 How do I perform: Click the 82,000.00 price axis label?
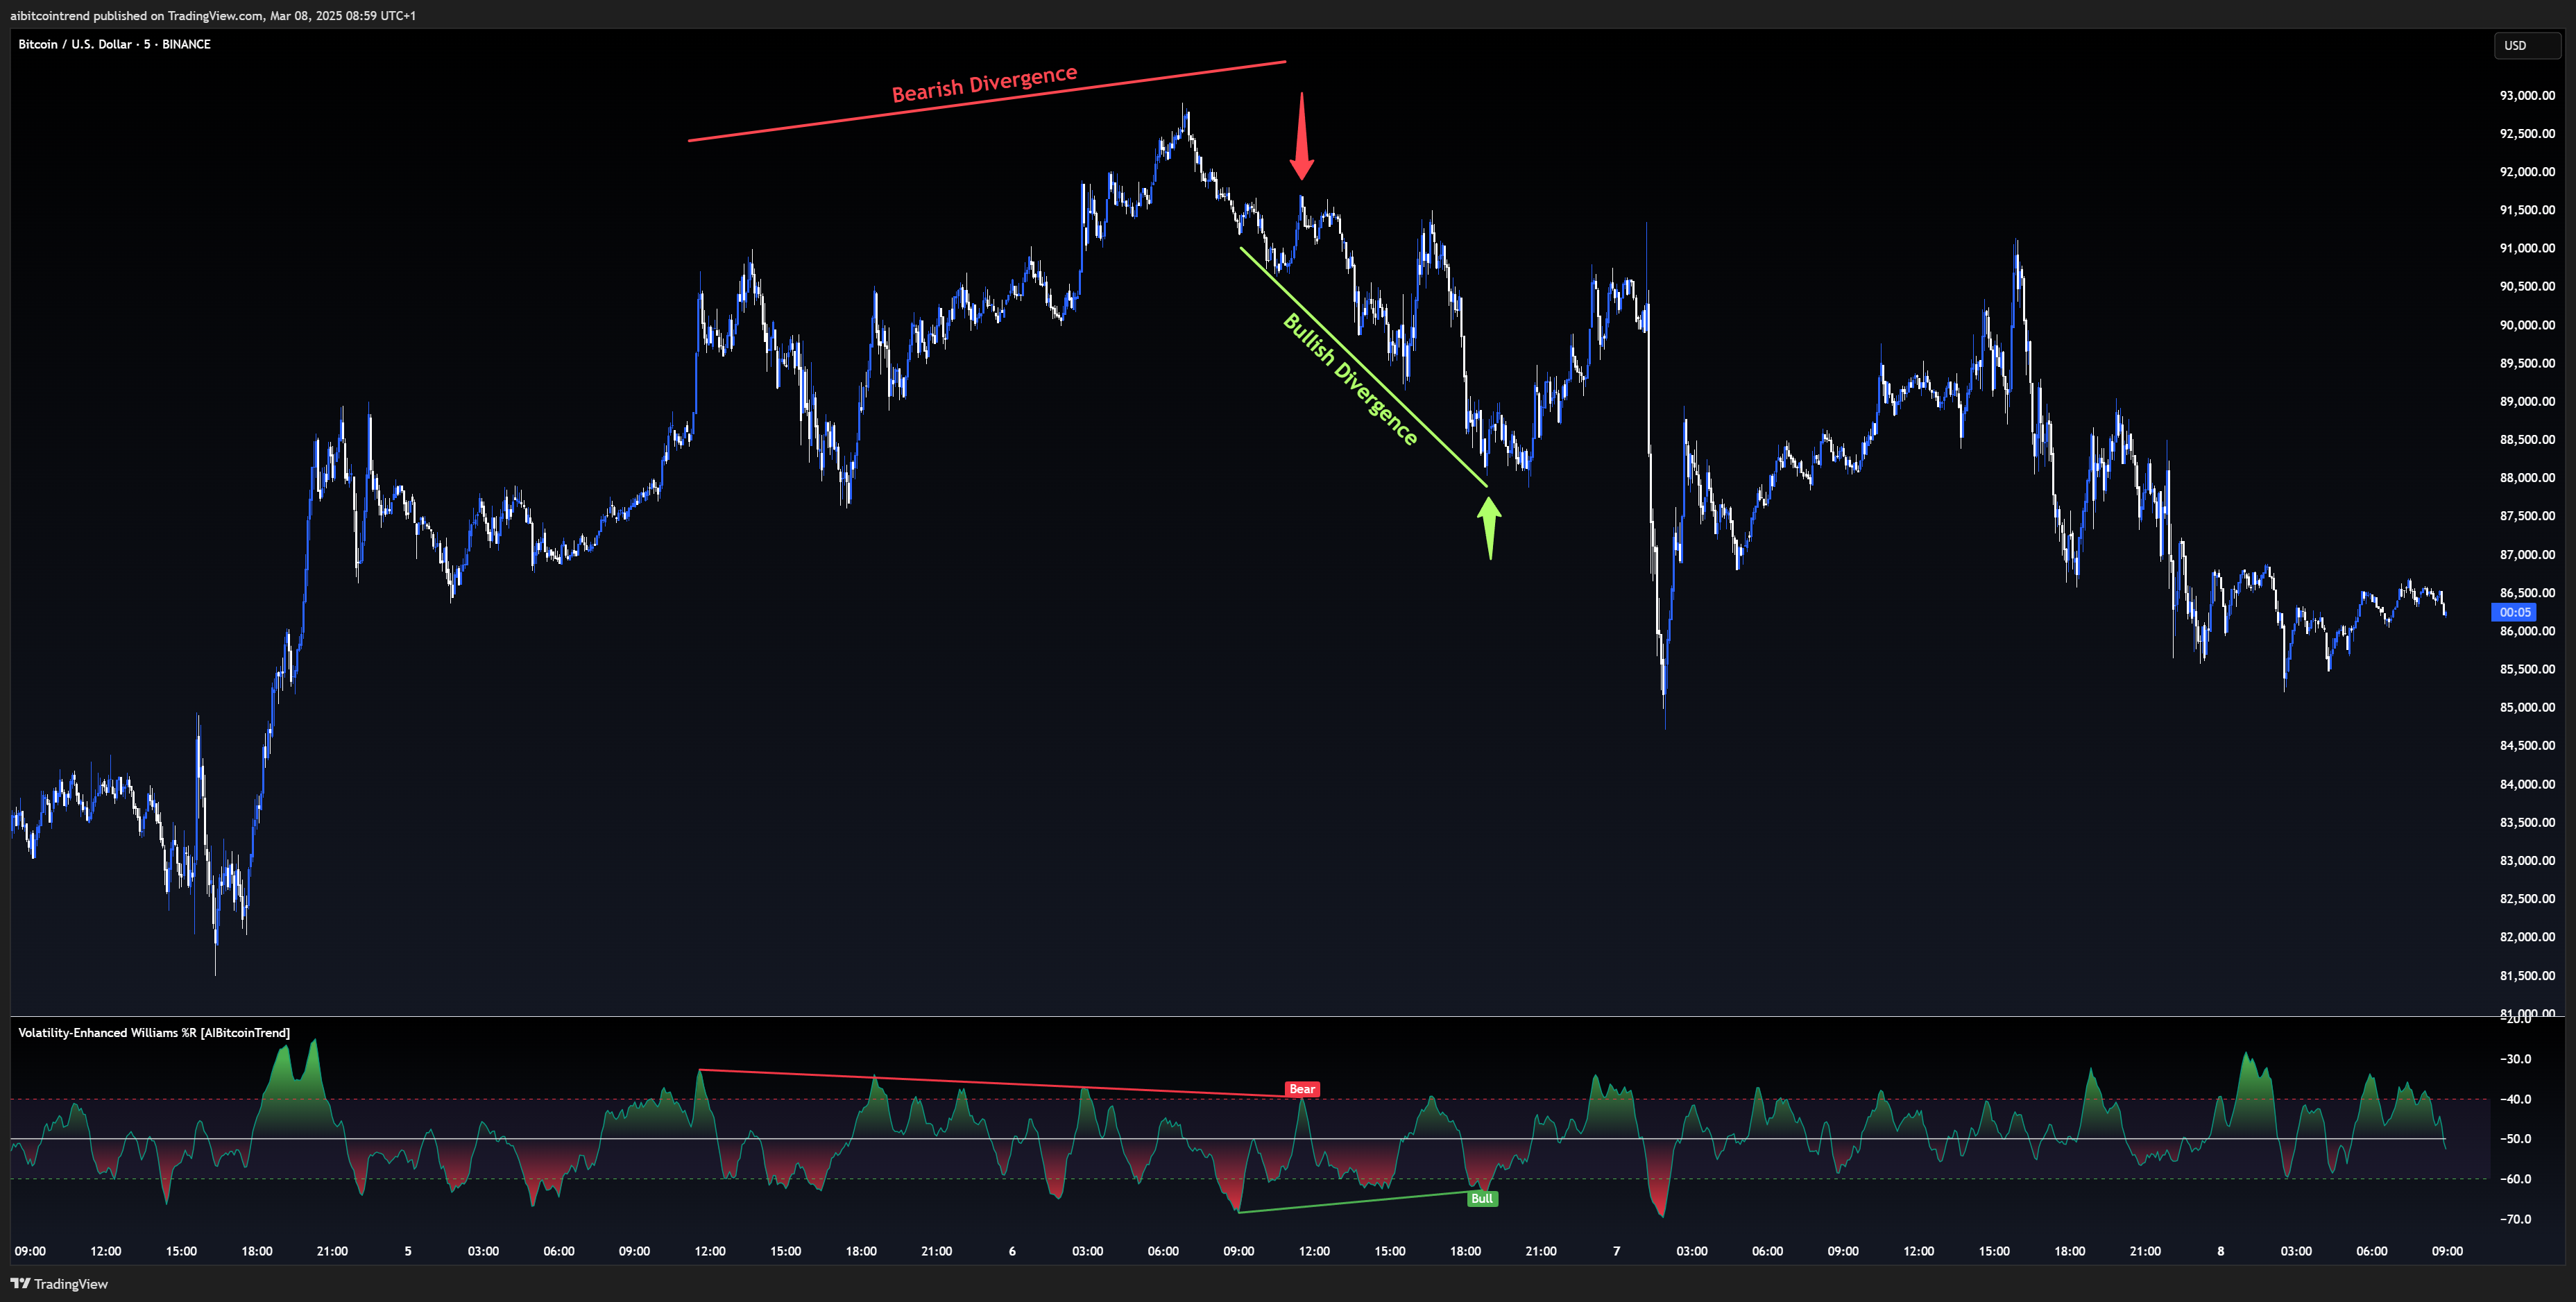tap(2527, 937)
